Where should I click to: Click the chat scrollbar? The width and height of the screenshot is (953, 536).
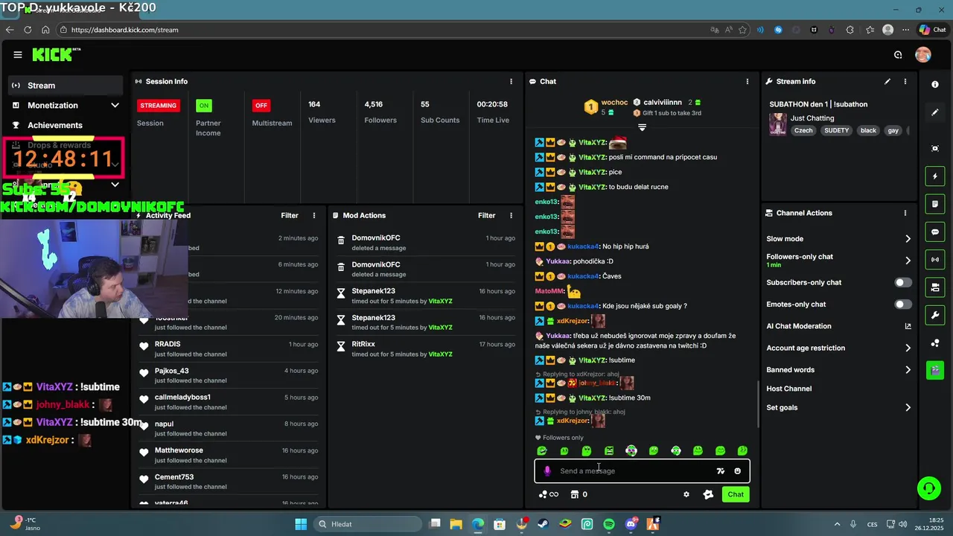(x=757, y=404)
